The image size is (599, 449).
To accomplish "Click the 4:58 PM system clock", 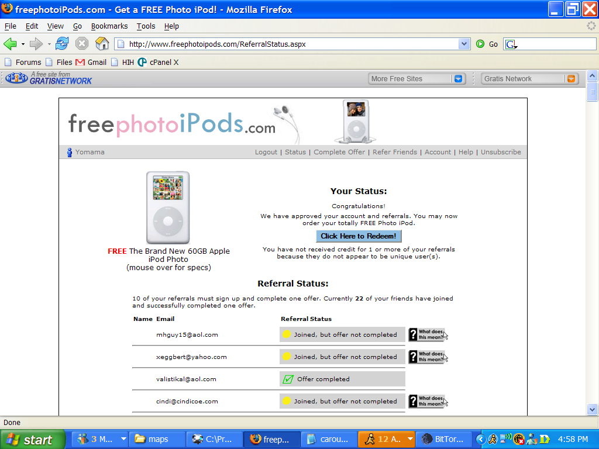I will (x=573, y=439).
